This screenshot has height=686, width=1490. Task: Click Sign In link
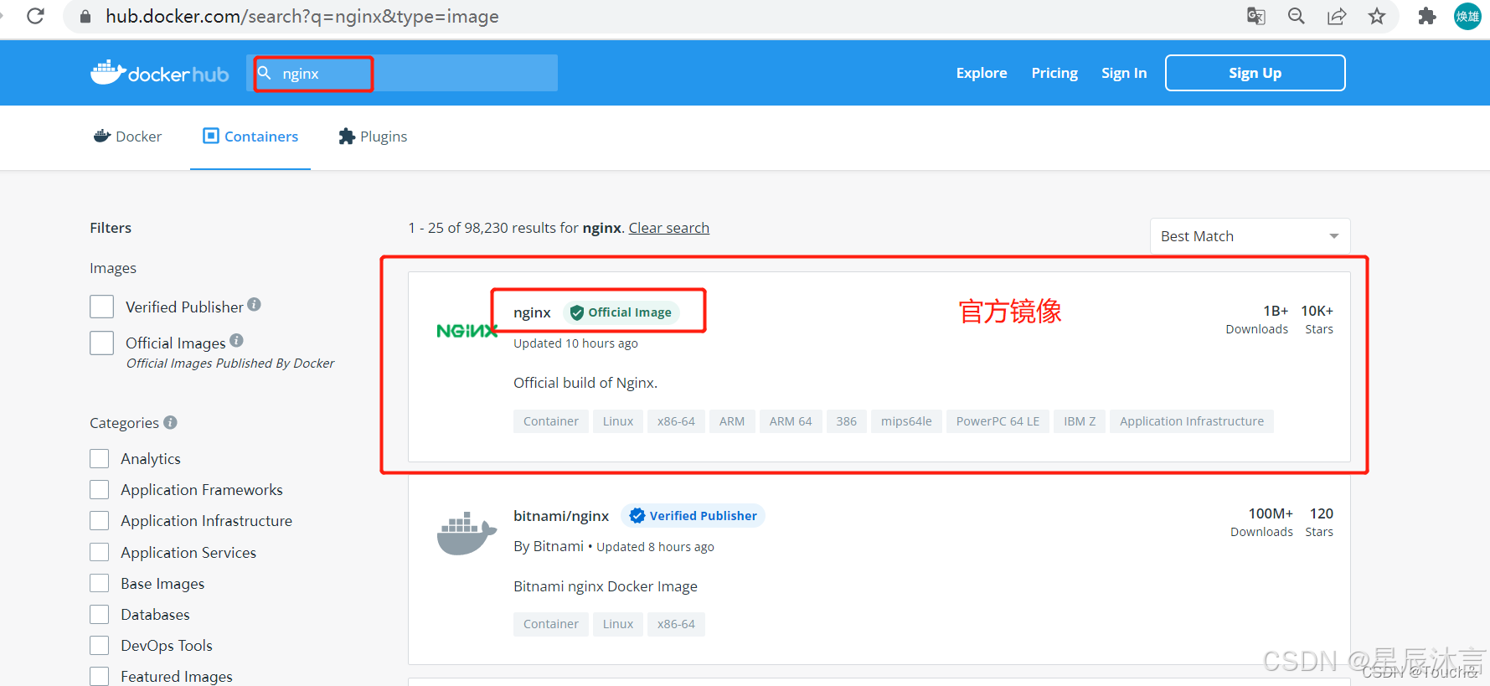1124,73
